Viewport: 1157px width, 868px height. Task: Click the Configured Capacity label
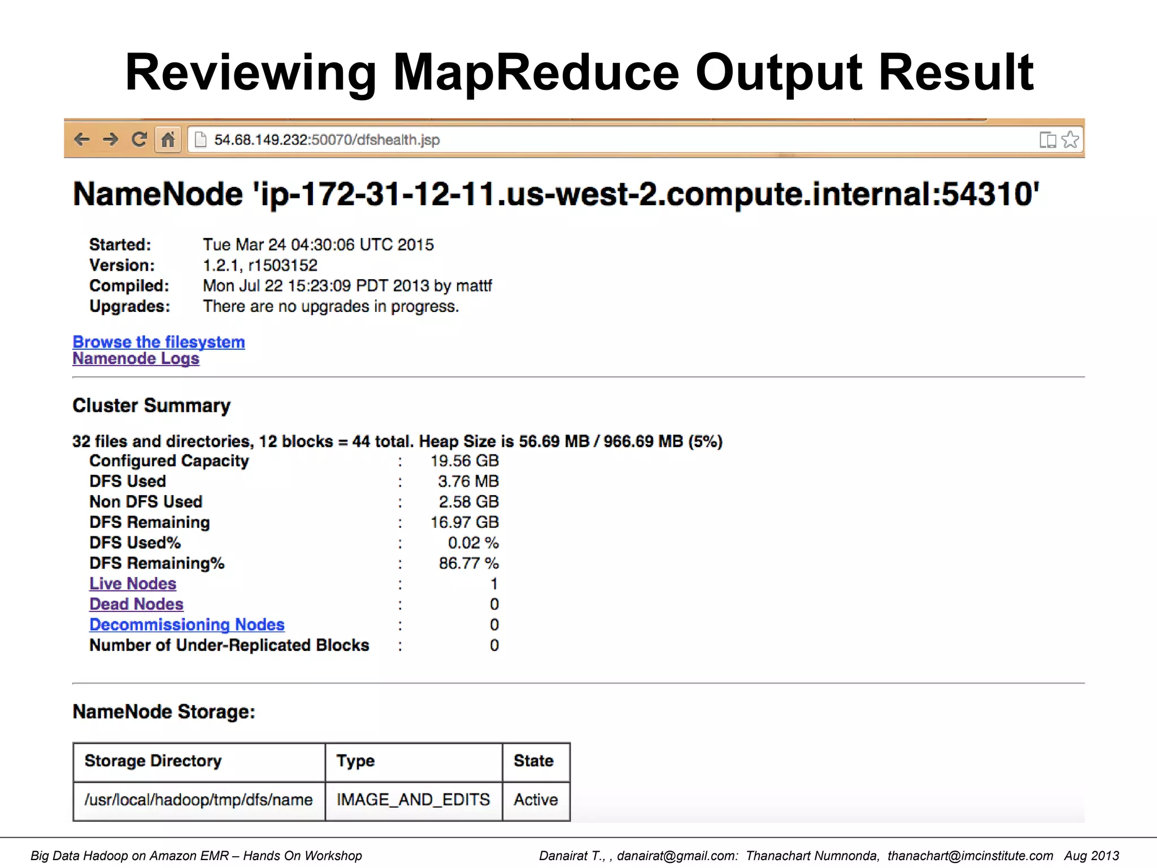click(x=169, y=461)
